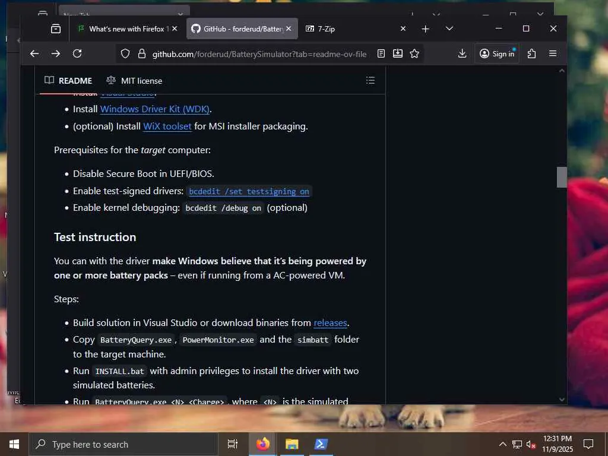The width and height of the screenshot is (608, 456).
Task: Click the Test instruction heading
Action: (95, 237)
